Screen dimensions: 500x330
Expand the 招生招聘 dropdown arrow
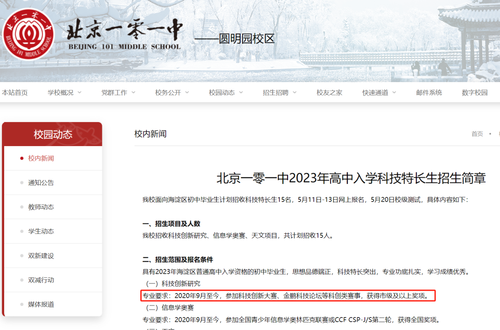tap(294, 92)
